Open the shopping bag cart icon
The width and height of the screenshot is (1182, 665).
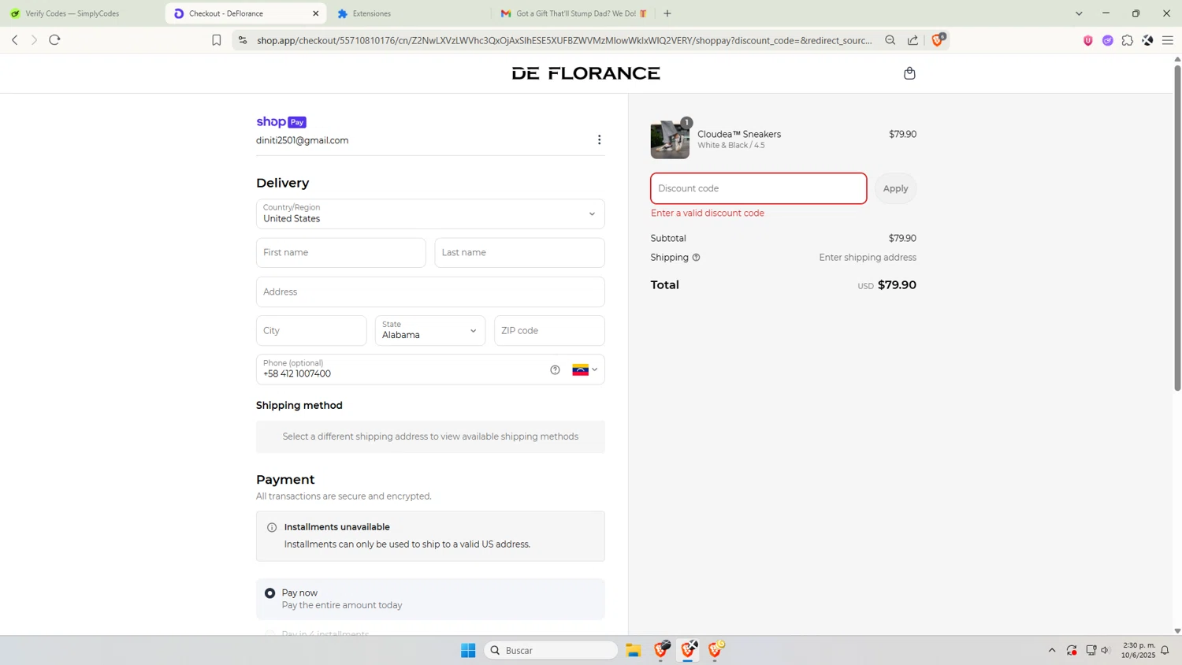(x=909, y=73)
